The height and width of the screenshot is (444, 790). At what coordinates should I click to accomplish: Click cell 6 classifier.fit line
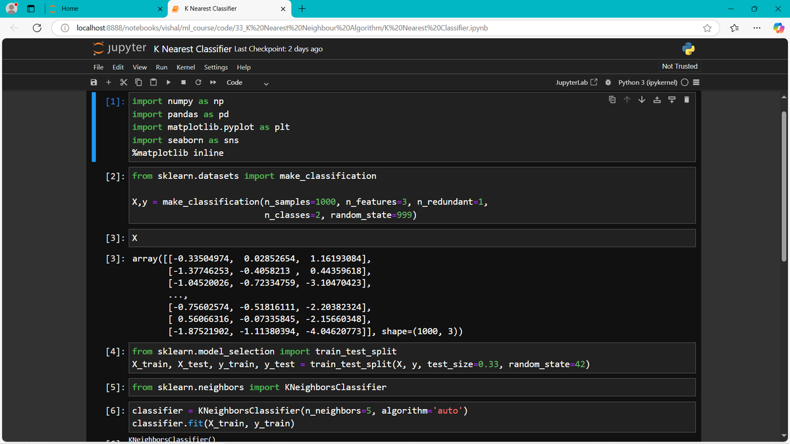213,423
